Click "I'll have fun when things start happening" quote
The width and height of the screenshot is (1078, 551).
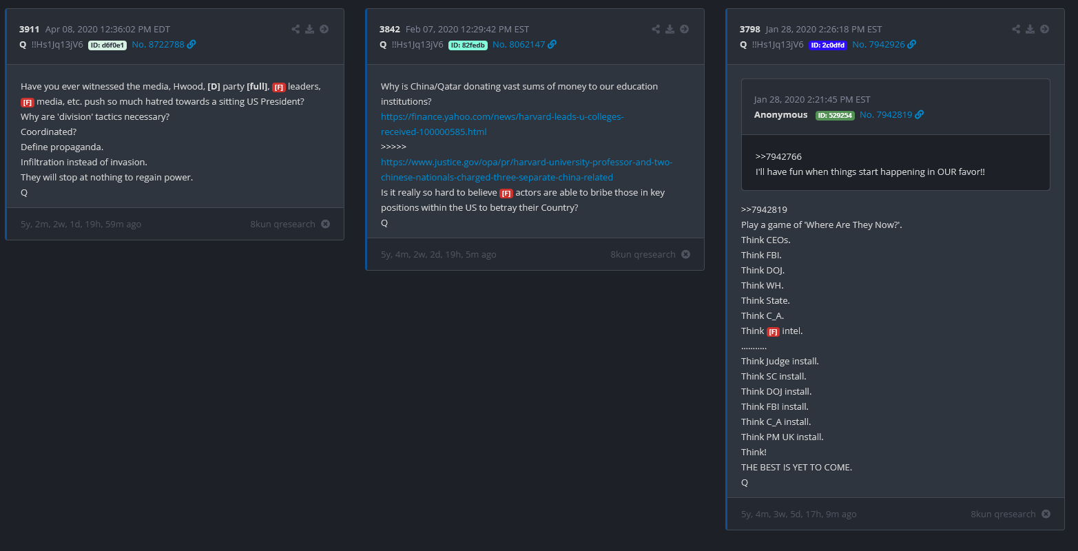point(871,171)
